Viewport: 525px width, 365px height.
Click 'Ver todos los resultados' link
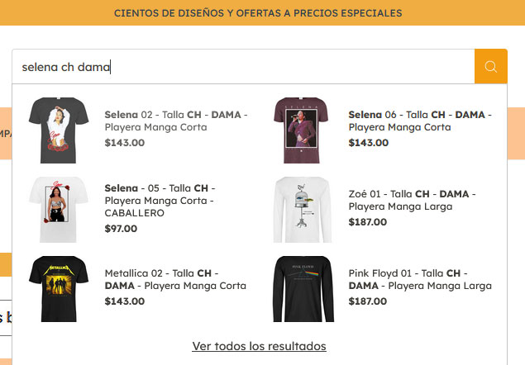pyautogui.click(x=259, y=346)
